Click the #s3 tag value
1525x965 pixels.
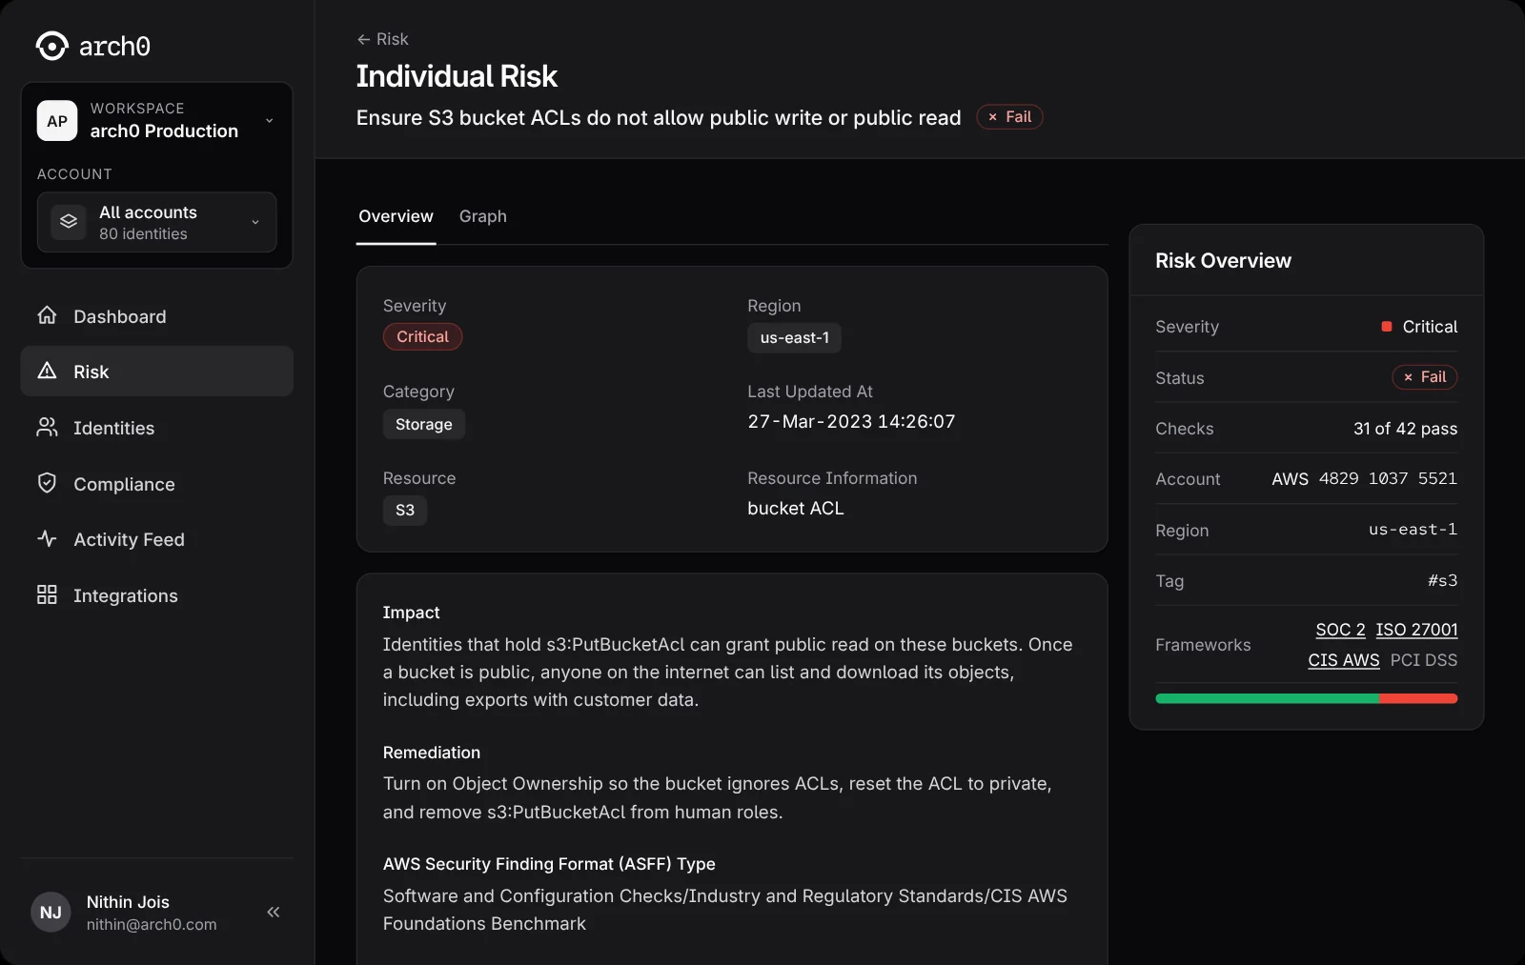coord(1442,581)
